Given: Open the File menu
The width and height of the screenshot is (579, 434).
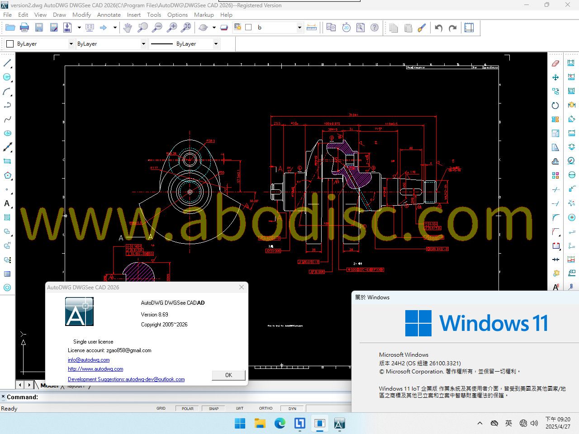Looking at the screenshot, I should click(x=8, y=14).
